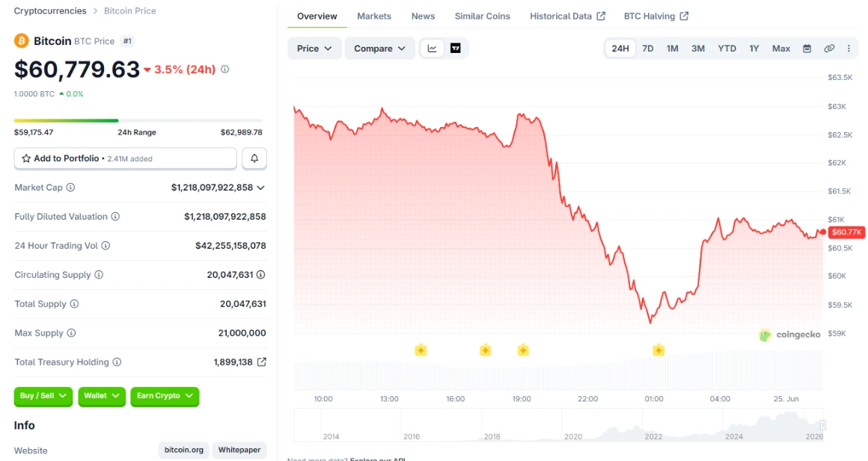Image resolution: width=868 pixels, height=461 pixels.
Task: Expand the Market Cap chevron
Action: (x=260, y=188)
